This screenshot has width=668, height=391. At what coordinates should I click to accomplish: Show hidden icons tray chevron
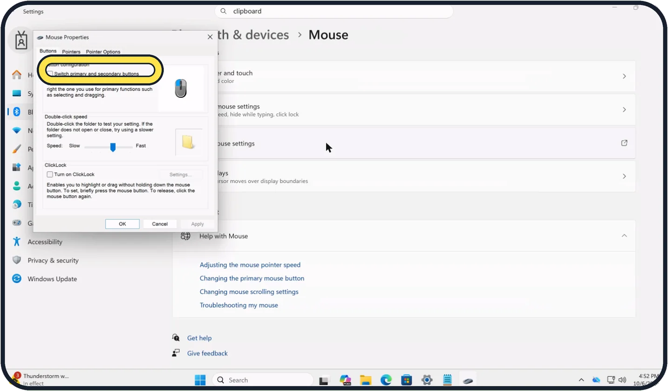(581, 380)
